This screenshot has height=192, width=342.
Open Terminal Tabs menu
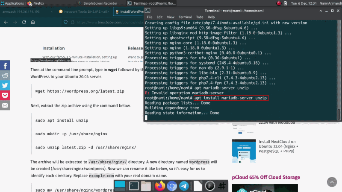(x=200, y=17)
